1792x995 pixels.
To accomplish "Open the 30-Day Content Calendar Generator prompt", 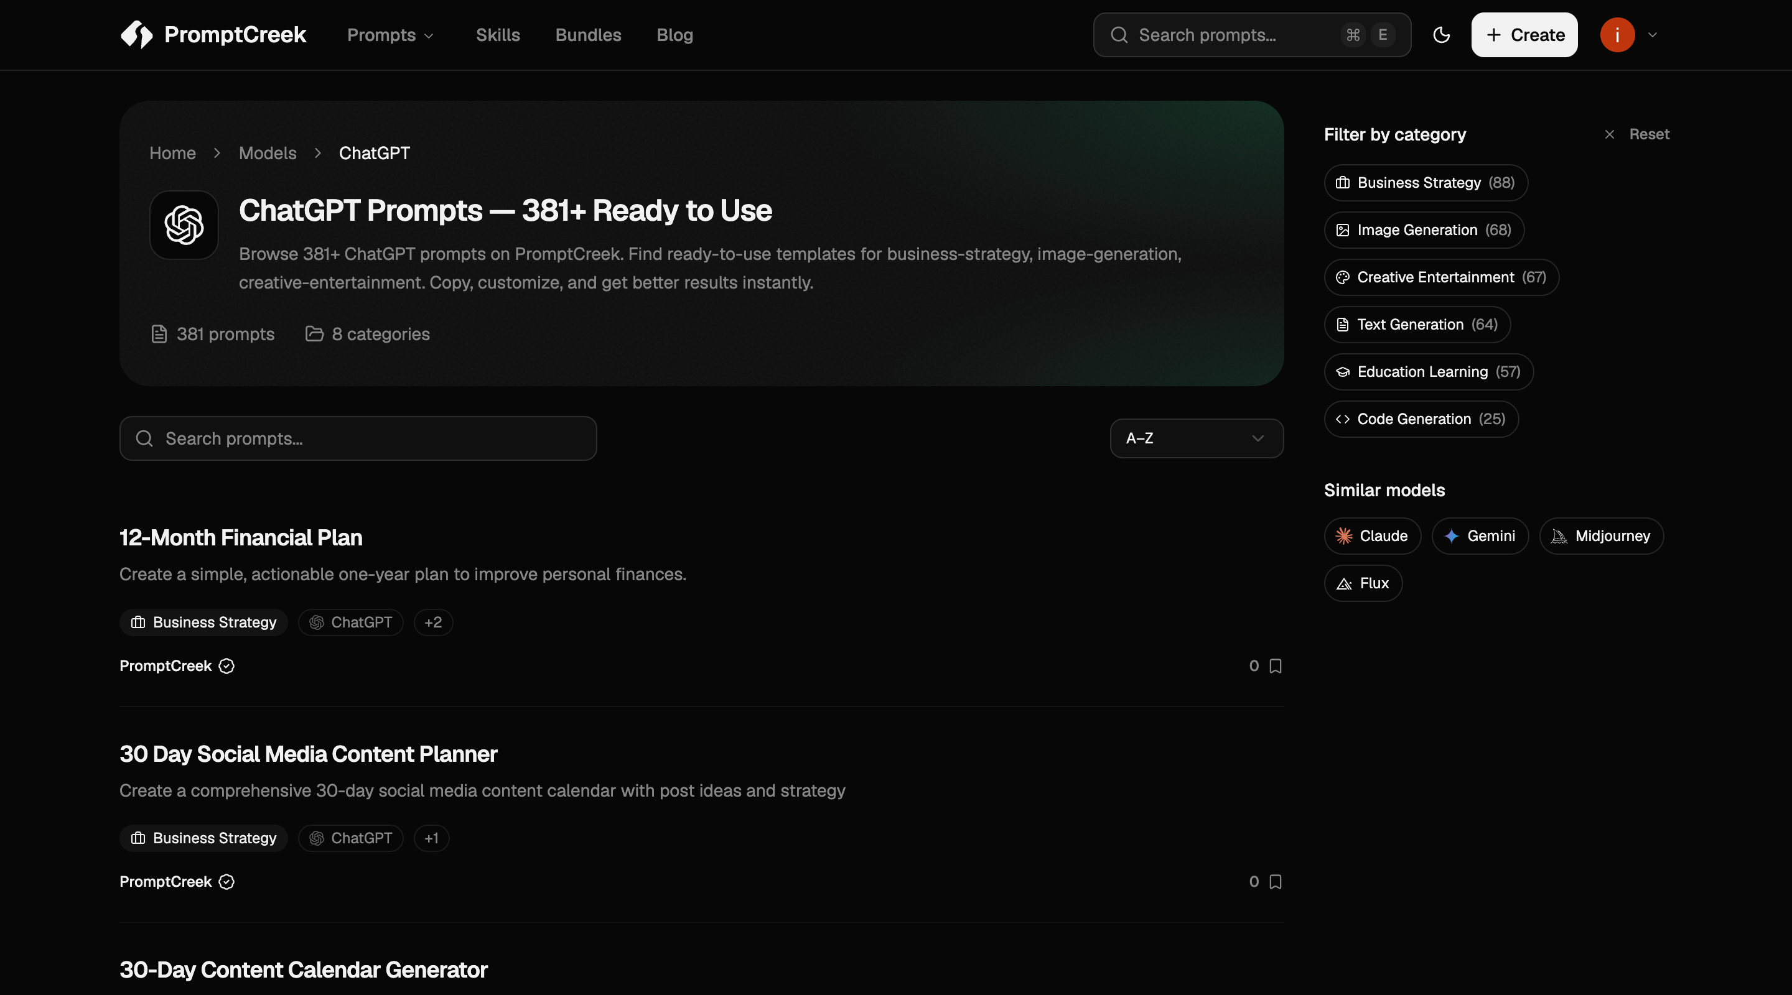I will click(x=303, y=970).
